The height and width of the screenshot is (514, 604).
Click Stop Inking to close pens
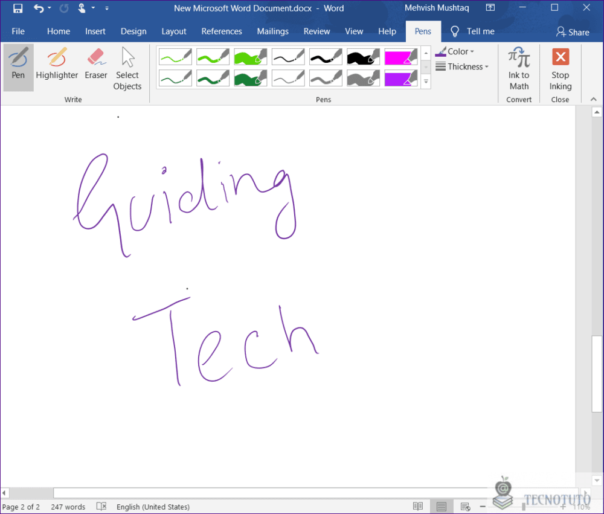561,69
